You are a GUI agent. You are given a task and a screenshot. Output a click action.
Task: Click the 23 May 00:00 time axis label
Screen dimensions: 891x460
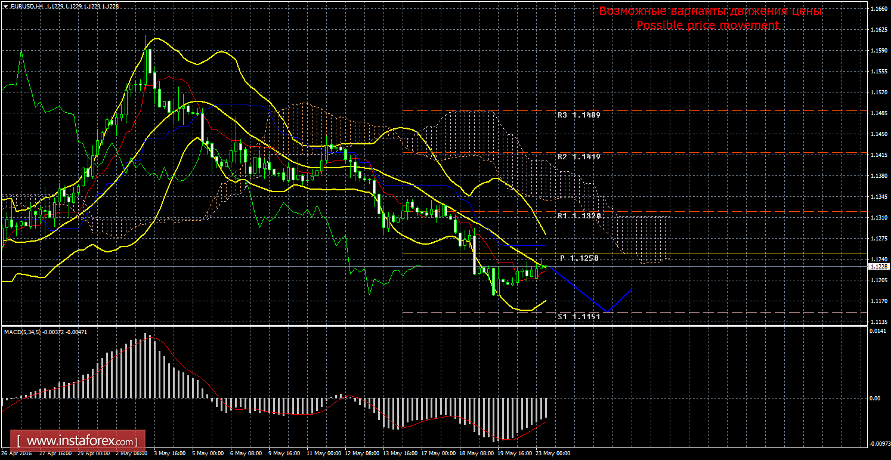click(x=553, y=454)
